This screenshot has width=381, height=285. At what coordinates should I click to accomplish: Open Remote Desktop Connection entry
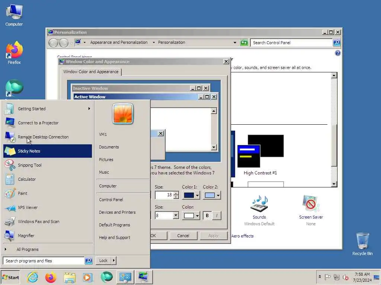[x=48, y=137]
